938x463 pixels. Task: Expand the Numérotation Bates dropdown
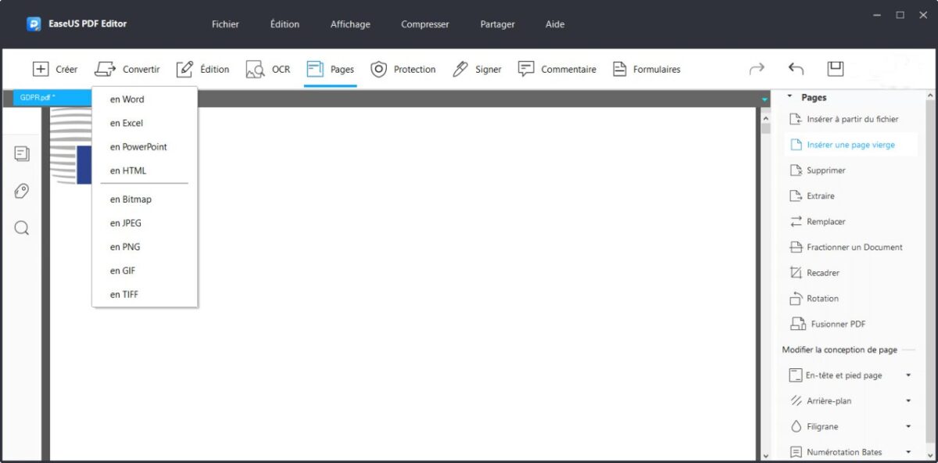point(908,452)
